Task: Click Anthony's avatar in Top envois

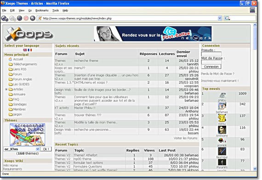Action: tap(222, 130)
